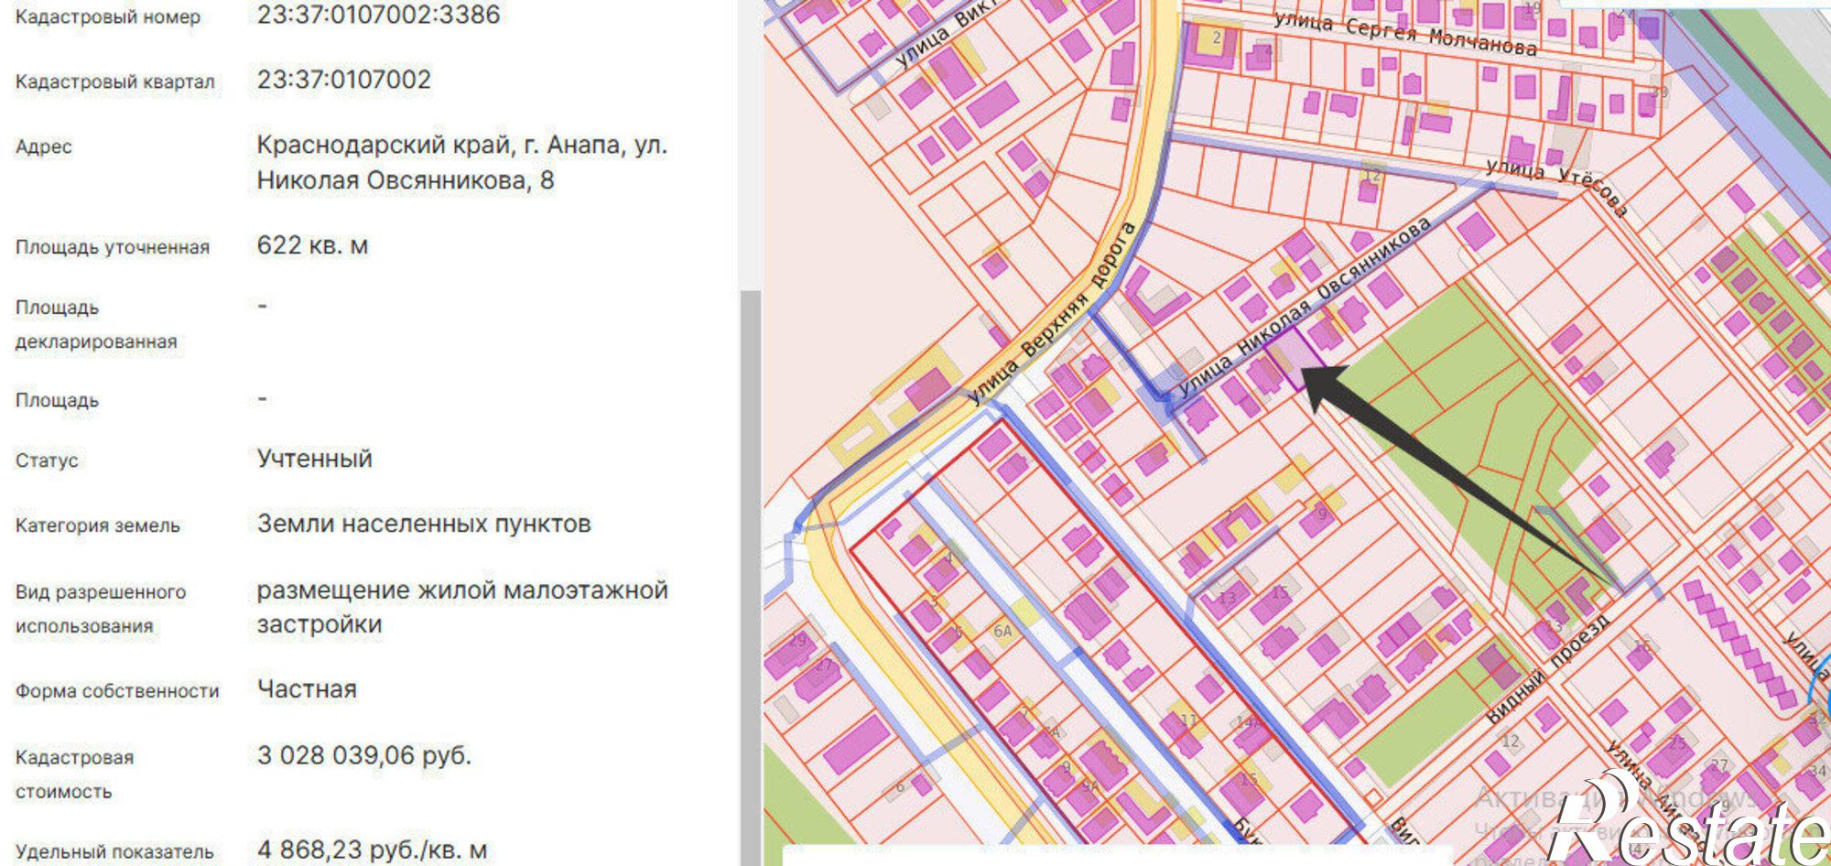
Task: Click cadastral value 3 028 039,06 руб.
Action: pyautogui.click(x=364, y=756)
